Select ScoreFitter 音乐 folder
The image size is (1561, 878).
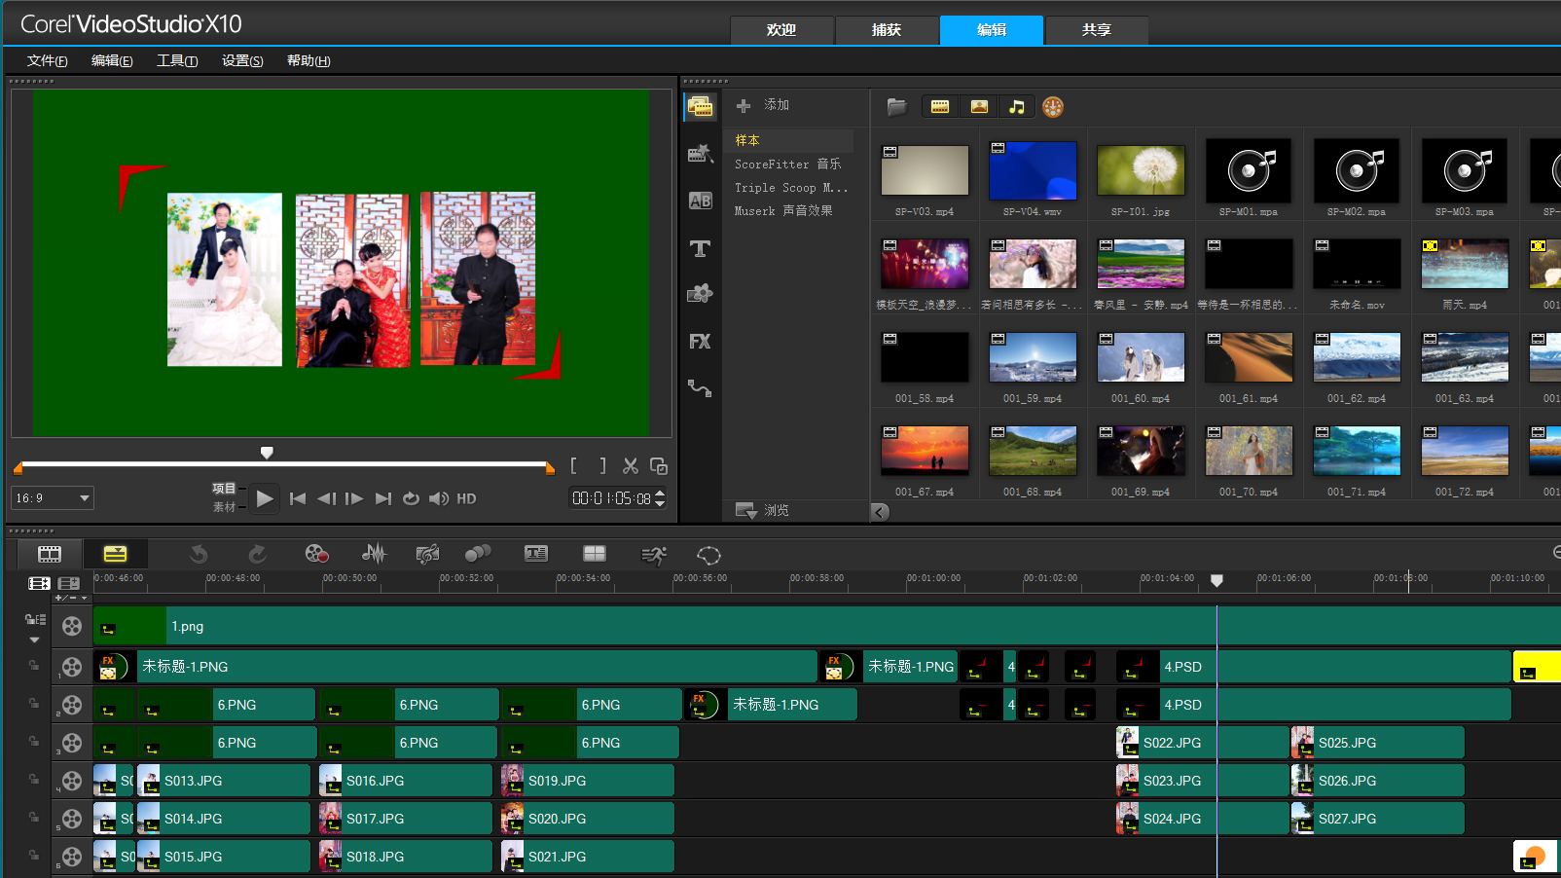click(789, 164)
